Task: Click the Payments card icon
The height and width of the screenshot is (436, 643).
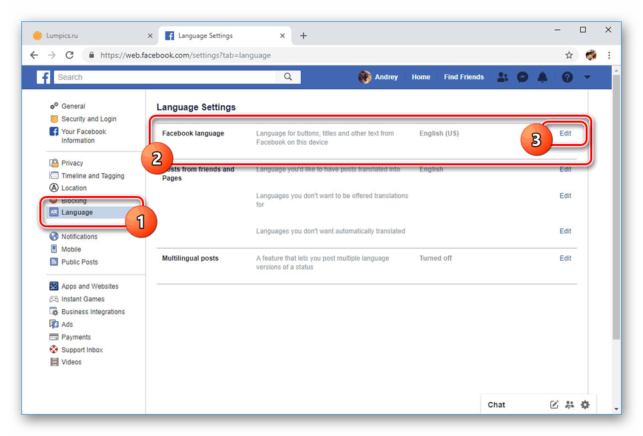Action: click(x=54, y=337)
